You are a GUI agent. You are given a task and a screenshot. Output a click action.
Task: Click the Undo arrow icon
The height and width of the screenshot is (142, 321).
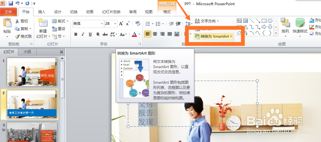point(17,3)
